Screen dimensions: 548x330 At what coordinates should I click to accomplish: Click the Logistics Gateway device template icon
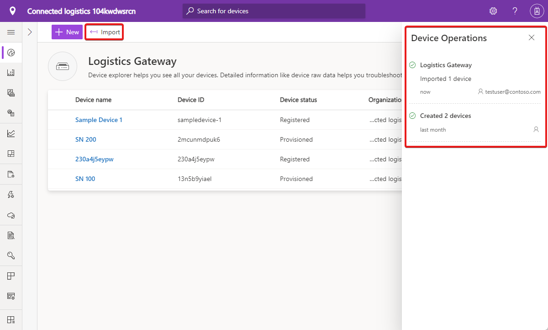coord(63,67)
